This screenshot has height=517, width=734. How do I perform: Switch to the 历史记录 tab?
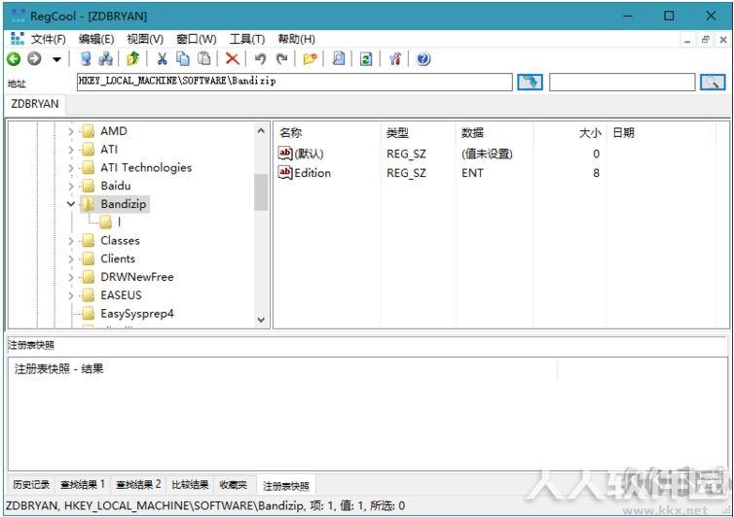(x=31, y=485)
